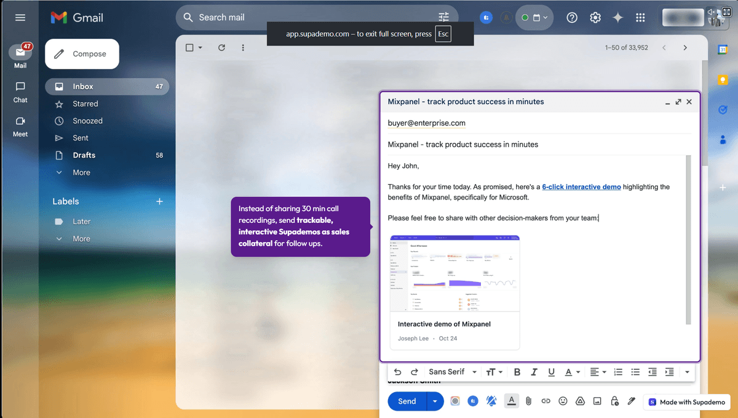Insert a photo into the email
The width and height of the screenshot is (738, 418).
597,401
